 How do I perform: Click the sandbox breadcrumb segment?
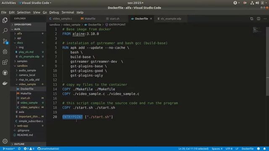pos(55,25)
